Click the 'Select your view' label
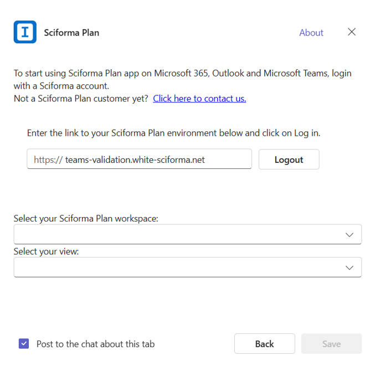Screen dimensions: 375x376 47,251
